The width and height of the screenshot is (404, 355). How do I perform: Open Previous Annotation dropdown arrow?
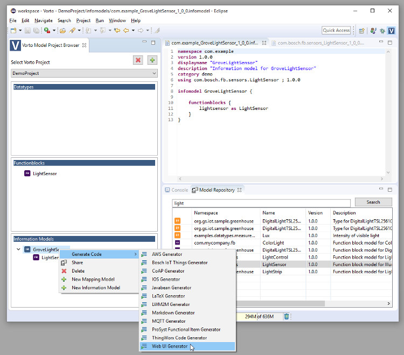[110, 31]
